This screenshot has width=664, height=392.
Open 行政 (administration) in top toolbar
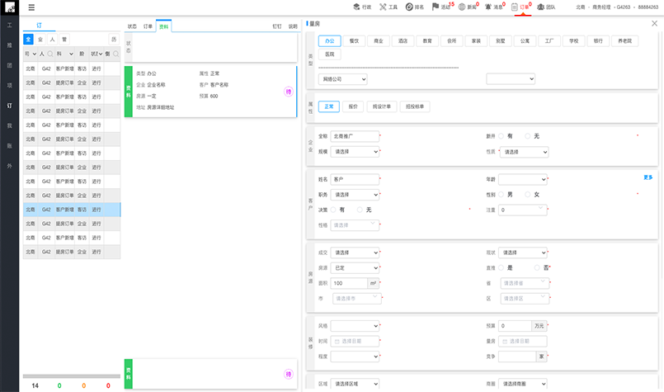point(361,7)
